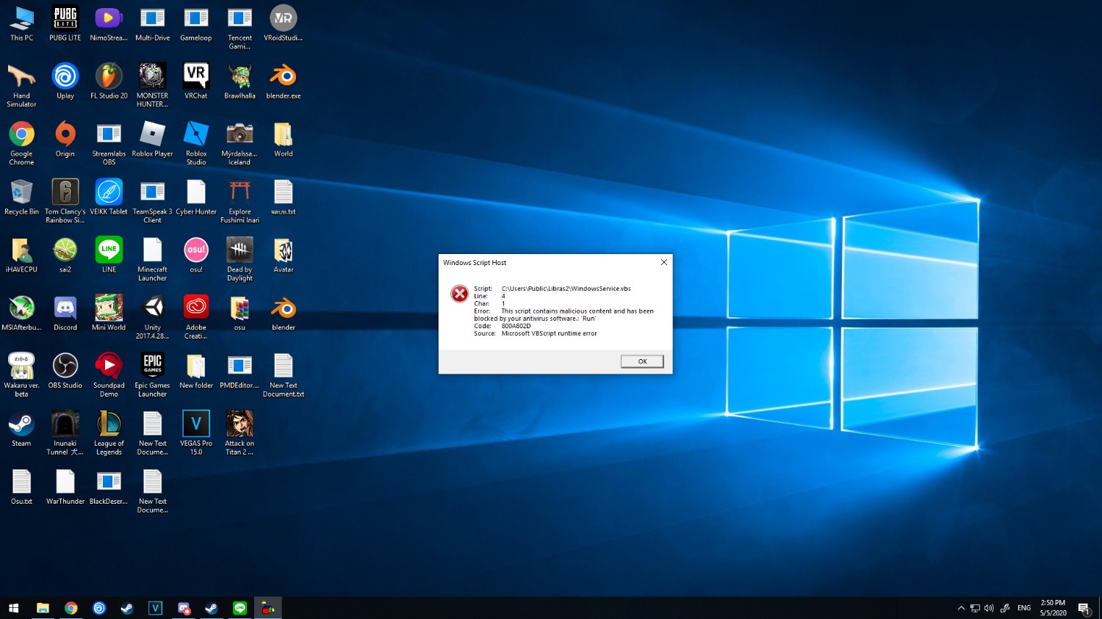Open the Windows Start menu

(x=13, y=608)
